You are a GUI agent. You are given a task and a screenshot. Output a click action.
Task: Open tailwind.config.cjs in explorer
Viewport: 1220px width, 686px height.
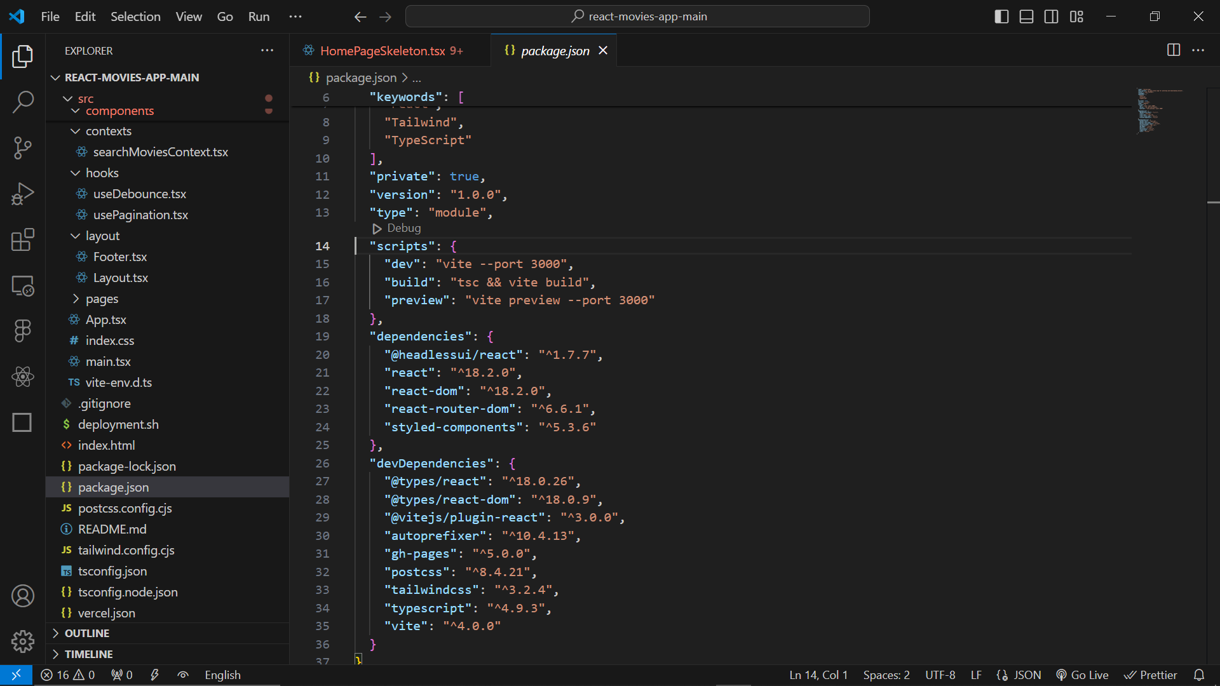click(126, 550)
